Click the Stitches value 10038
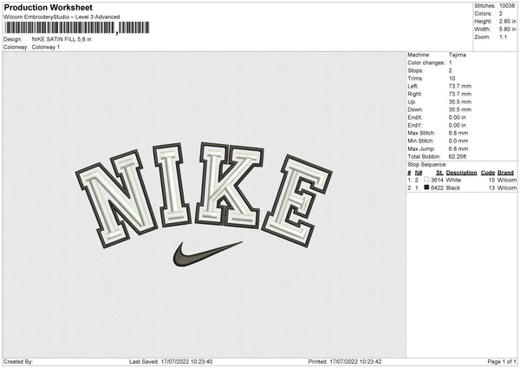Viewport: 520px width, 368px height. [x=507, y=6]
